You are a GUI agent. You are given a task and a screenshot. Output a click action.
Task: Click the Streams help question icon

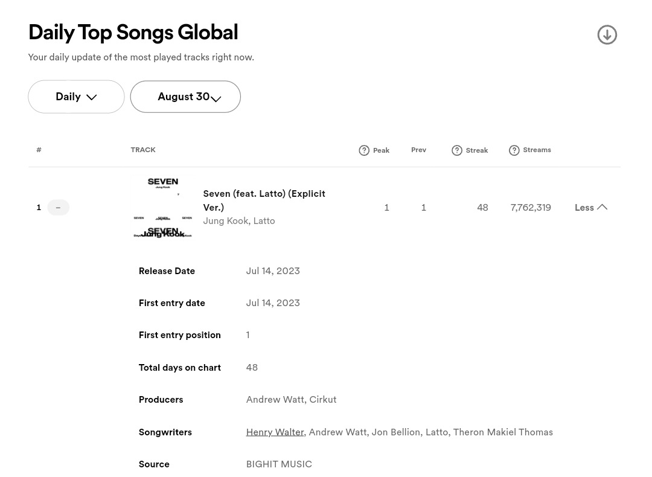514,150
